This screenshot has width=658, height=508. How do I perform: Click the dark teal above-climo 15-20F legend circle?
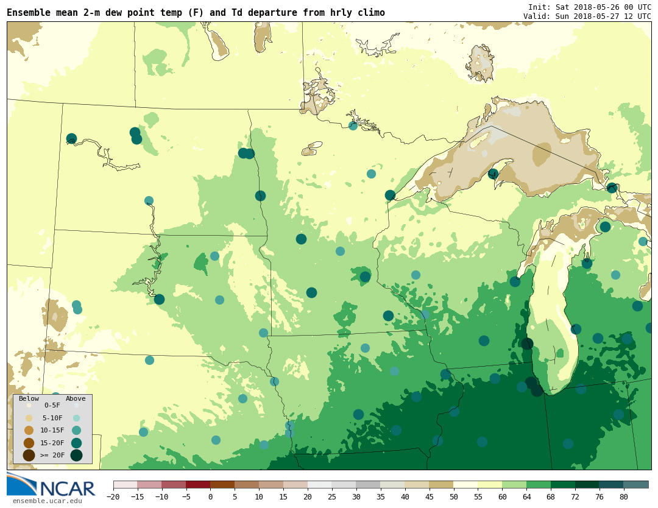click(x=76, y=443)
